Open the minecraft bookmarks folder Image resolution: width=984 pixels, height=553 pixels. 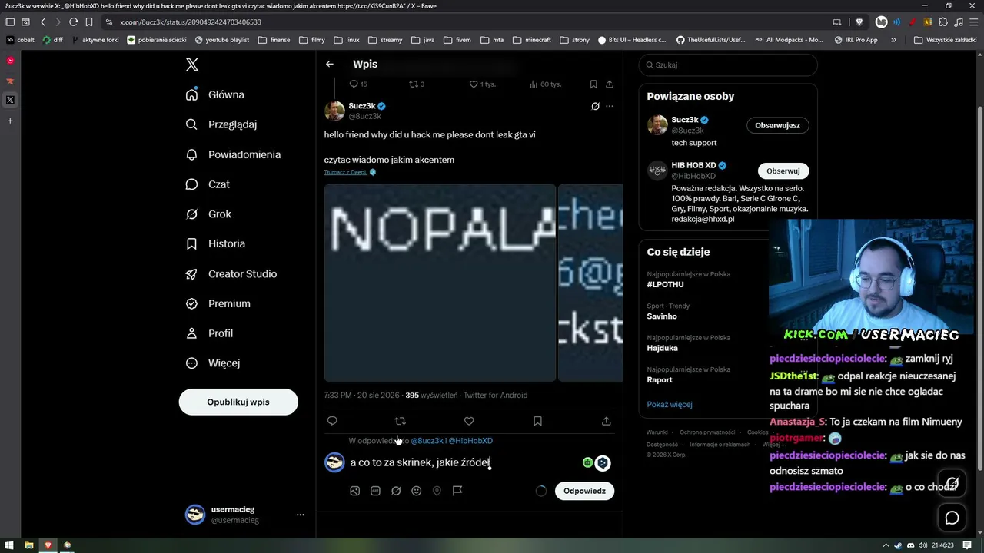click(532, 40)
